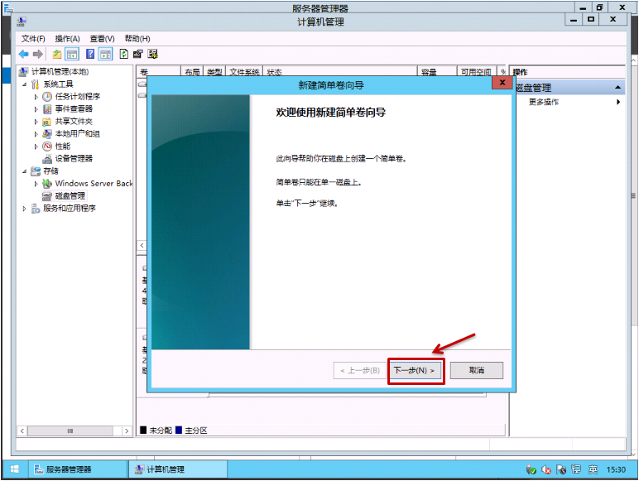Open the Windows Start button
This screenshot has width=639, height=481.
[13, 469]
